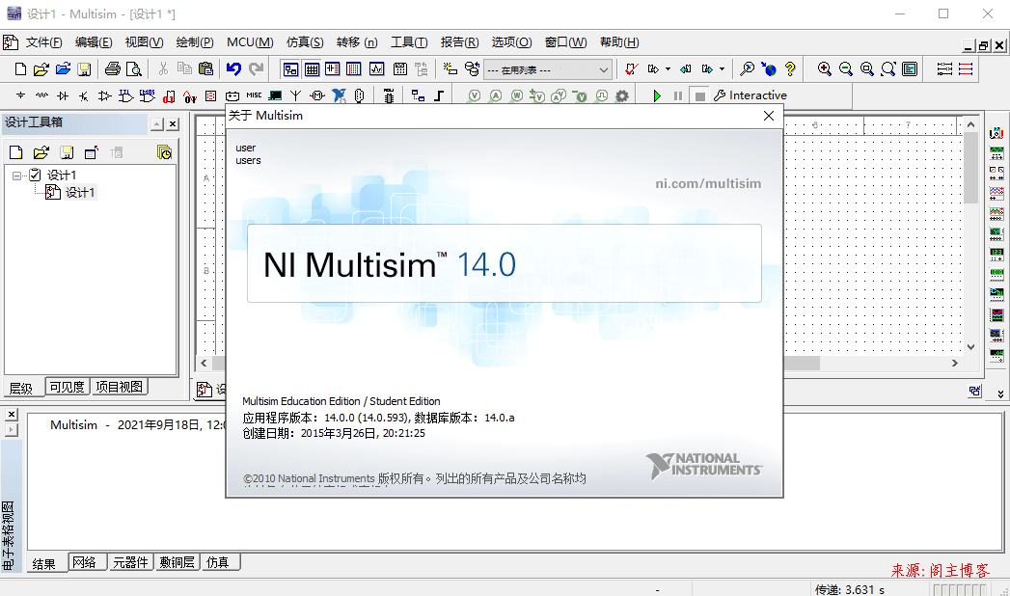Zoom to fit page icon

pyautogui.click(x=888, y=68)
